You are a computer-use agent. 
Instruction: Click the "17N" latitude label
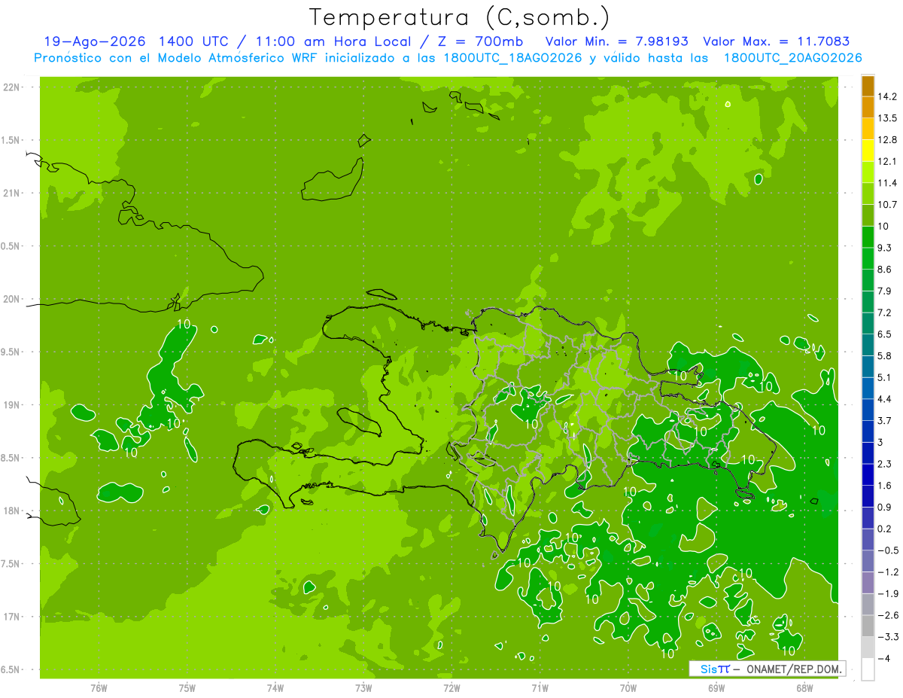pos(12,617)
